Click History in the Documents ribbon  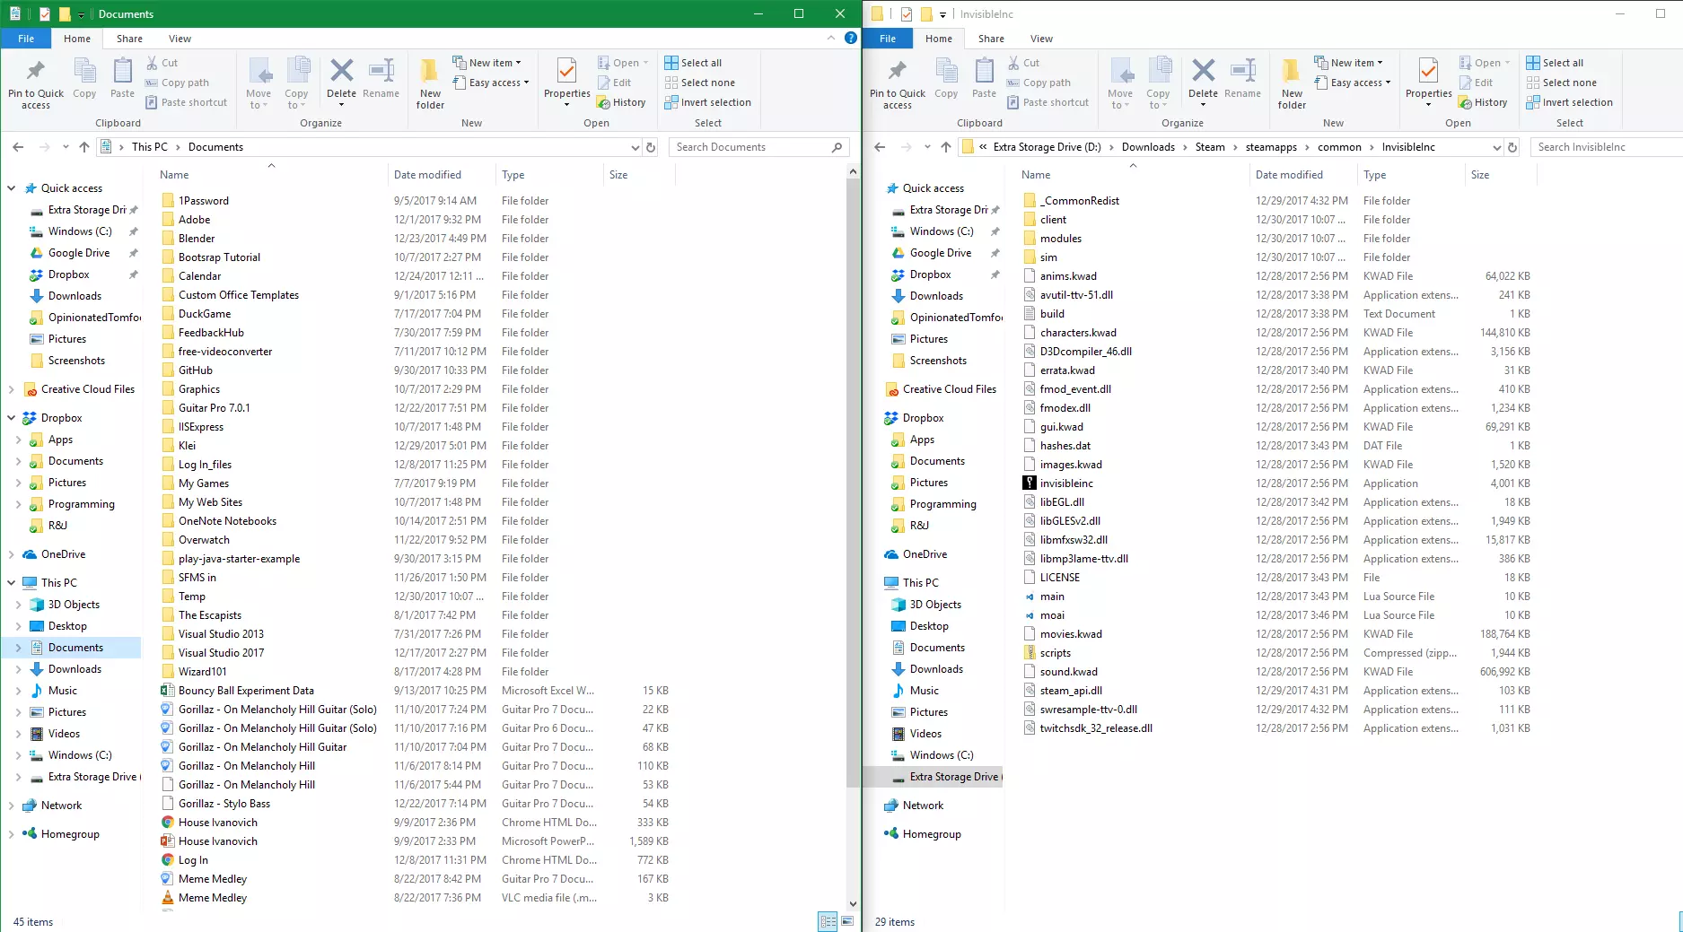tap(621, 102)
